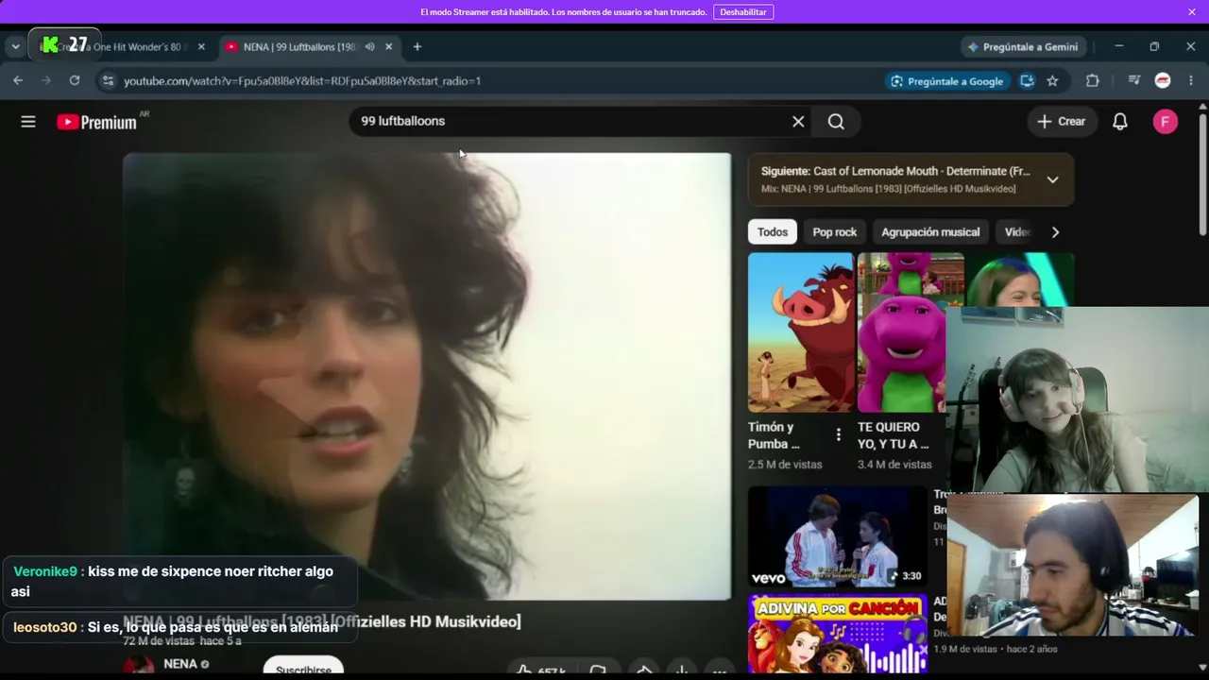Open the browser extensions puzzle icon
This screenshot has width=1209, height=680.
[x=1093, y=81]
